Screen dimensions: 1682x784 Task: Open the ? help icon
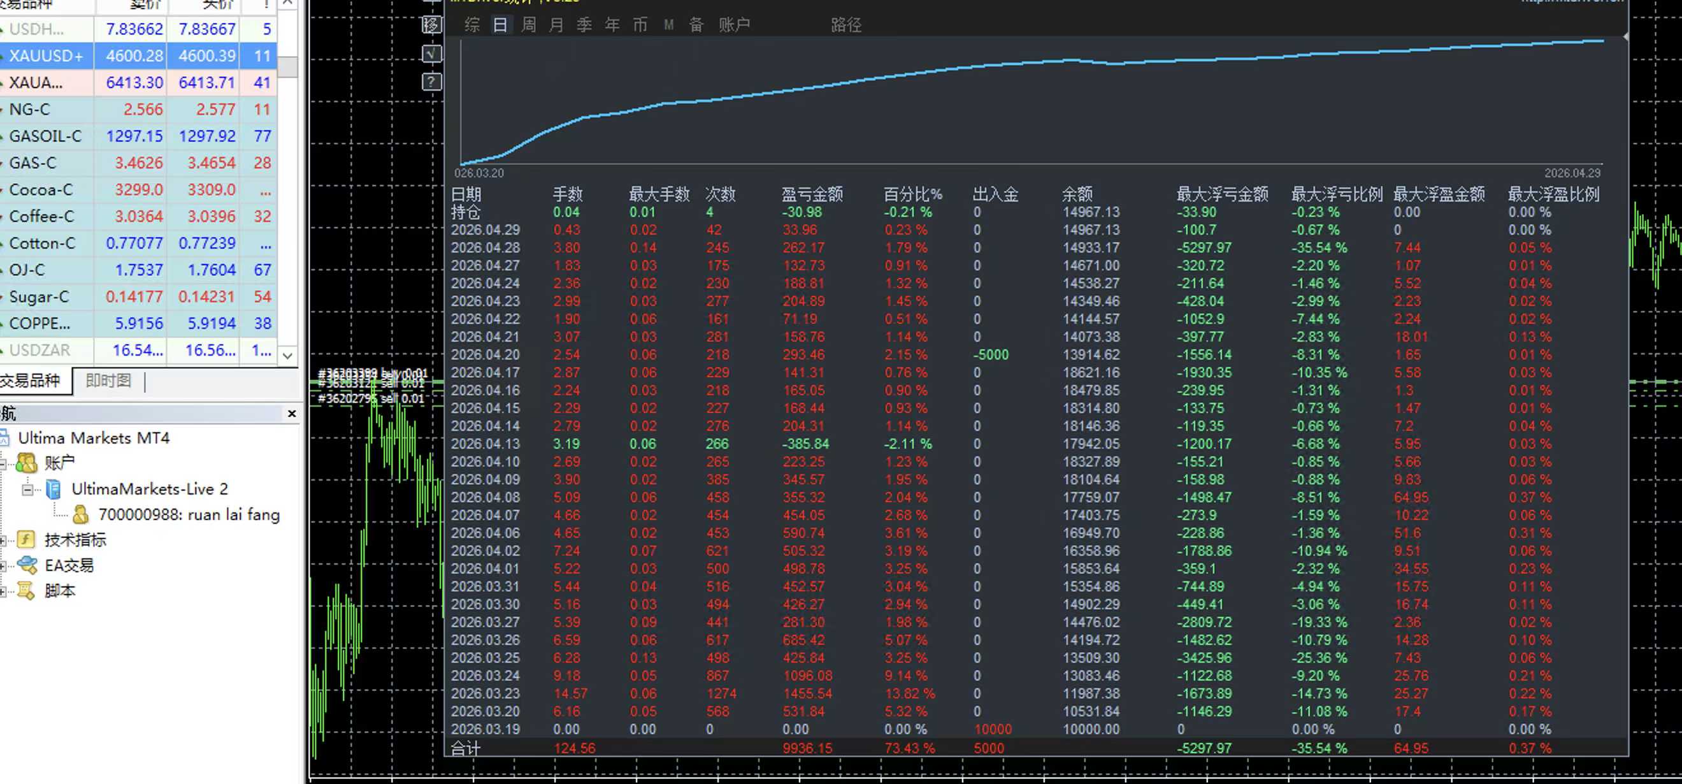431,82
